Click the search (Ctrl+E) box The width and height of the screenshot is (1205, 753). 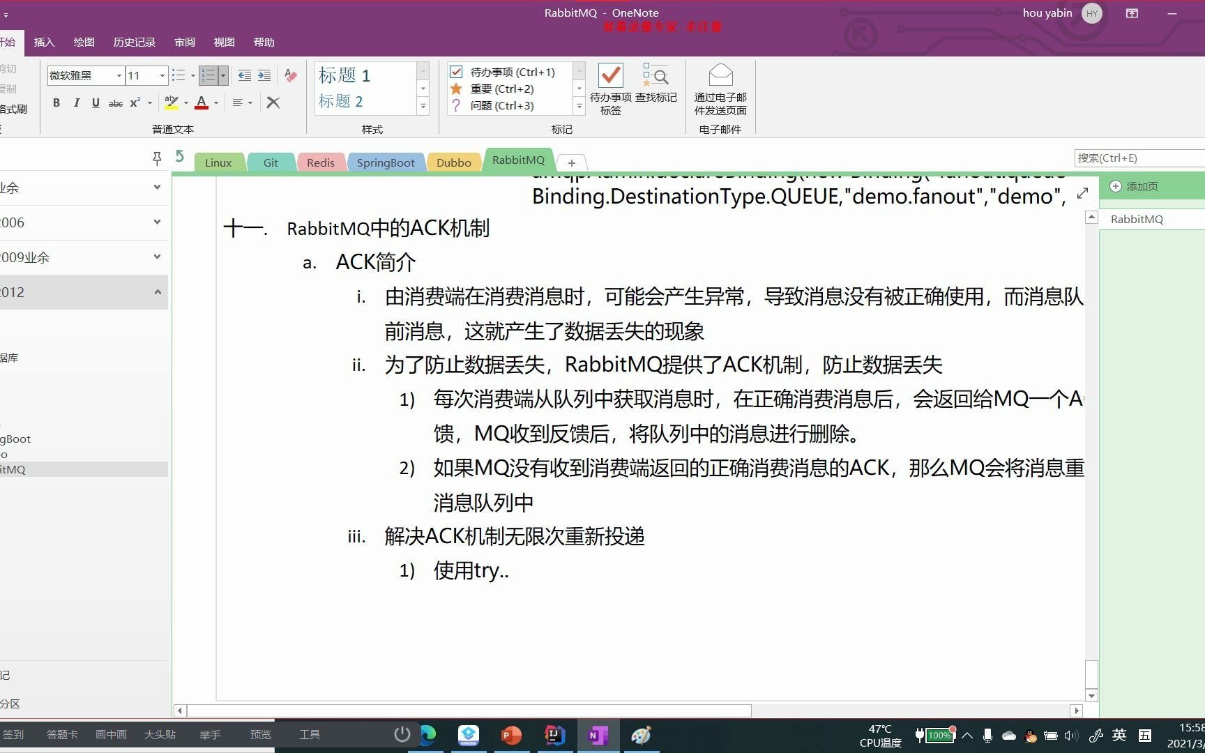[1139, 158]
